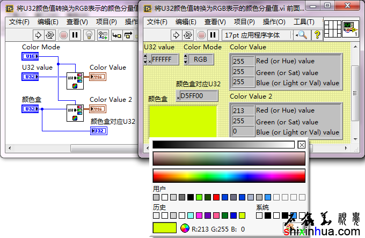Click the VI icon in the top-right corner
This screenshot has height=238, width=365.
coord(351,29)
